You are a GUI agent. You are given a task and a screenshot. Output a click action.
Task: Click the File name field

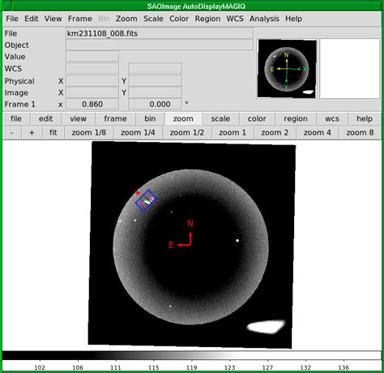[160, 33]
